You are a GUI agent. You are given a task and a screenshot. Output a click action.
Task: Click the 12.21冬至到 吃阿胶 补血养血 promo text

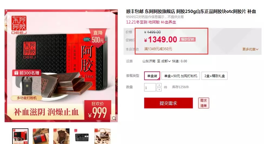pos(151,22)
